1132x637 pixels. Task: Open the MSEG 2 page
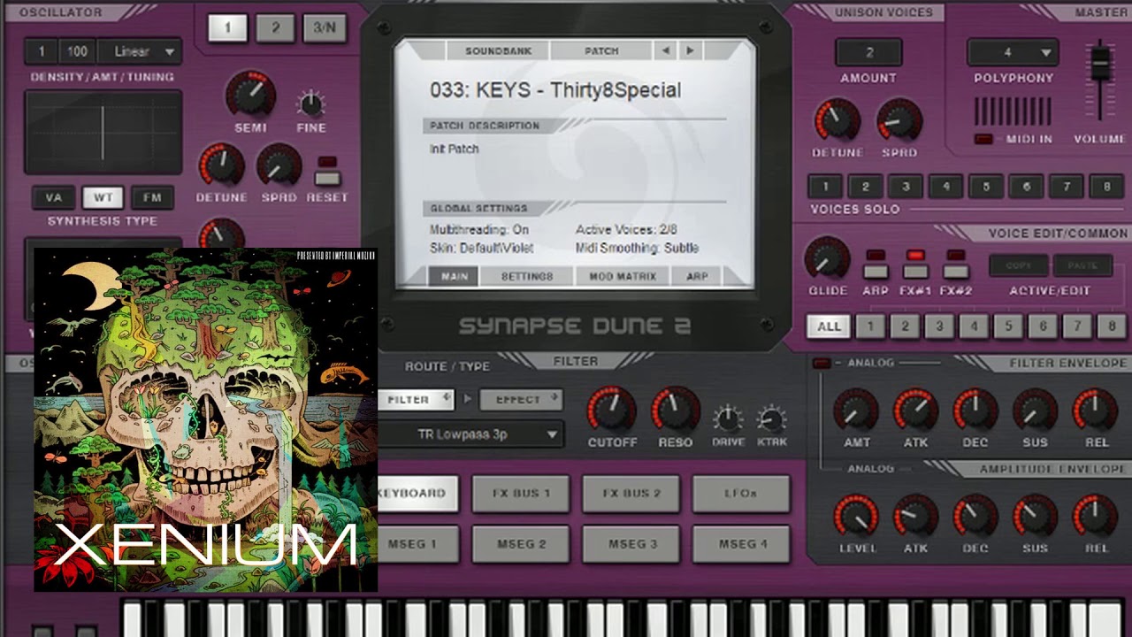click(521, 544)
